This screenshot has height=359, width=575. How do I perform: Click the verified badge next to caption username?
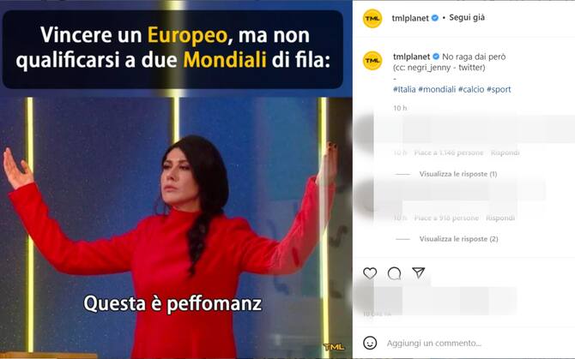(x=436, y=57)
